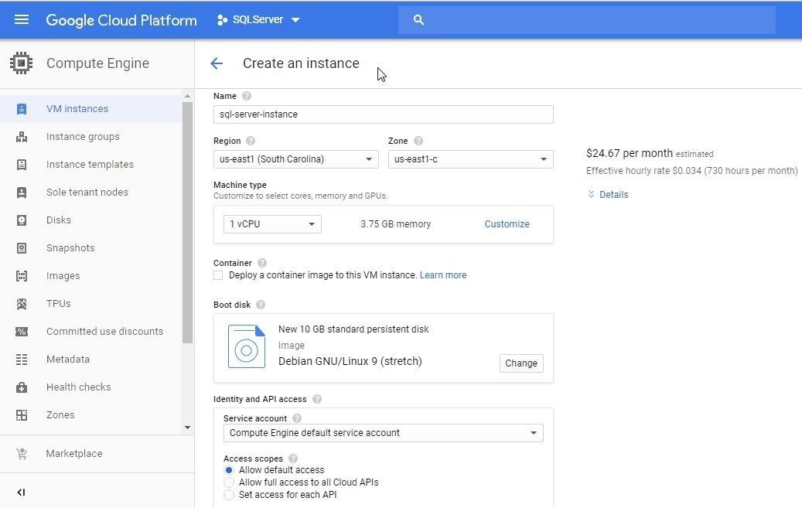Go to Snapshots in the sidebar

(70, 248)
